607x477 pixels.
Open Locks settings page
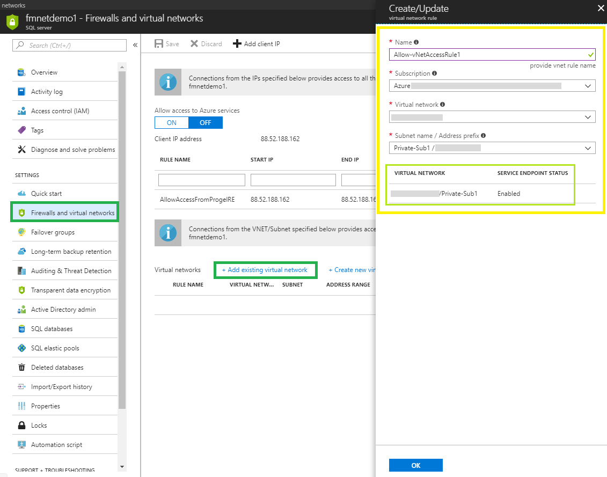(x=65, y=425)
